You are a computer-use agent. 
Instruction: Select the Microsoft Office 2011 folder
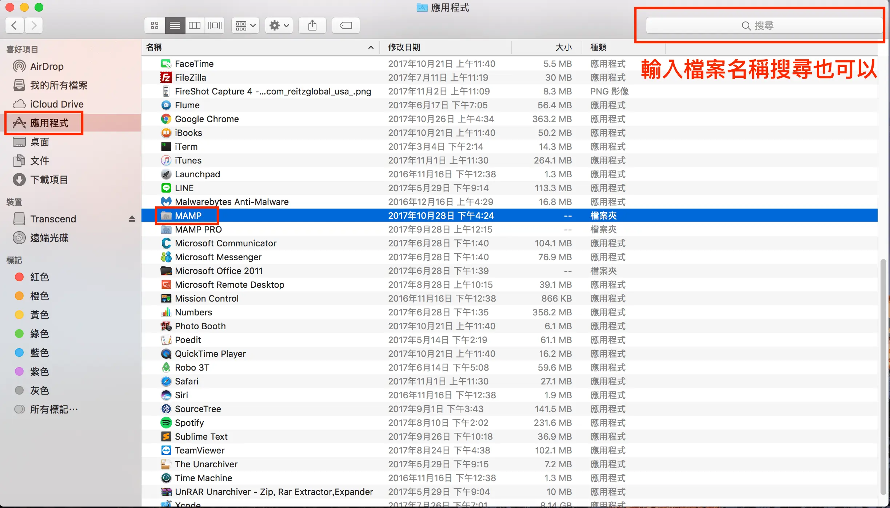point(509,271)
